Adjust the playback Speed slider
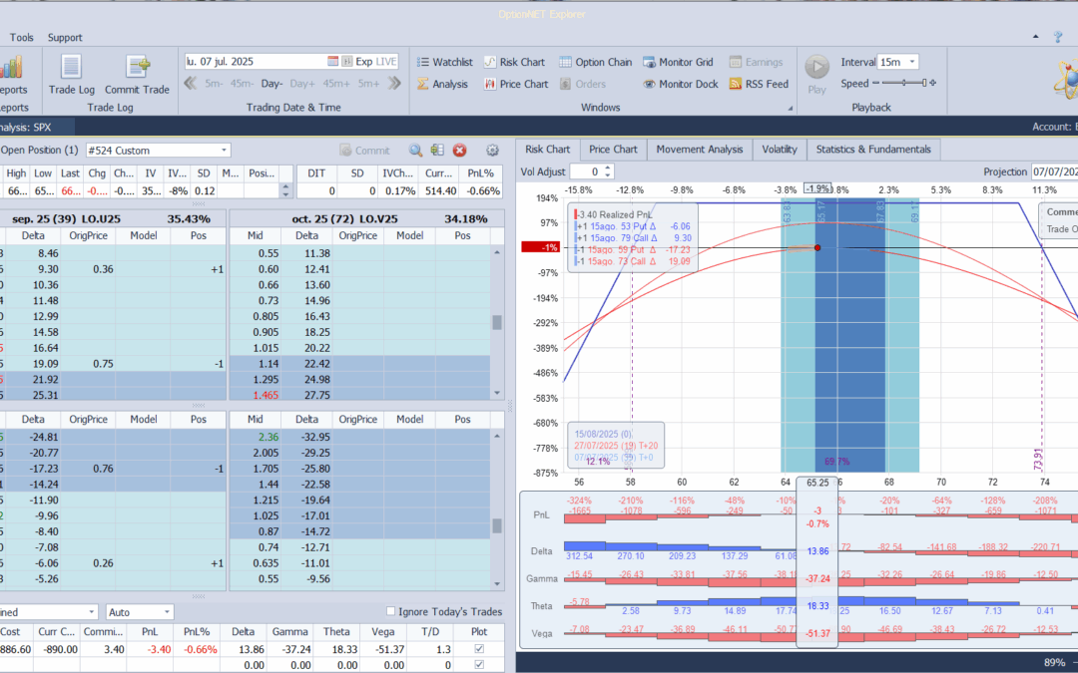This screenshot has width=1078, height=673. (902, 84)
